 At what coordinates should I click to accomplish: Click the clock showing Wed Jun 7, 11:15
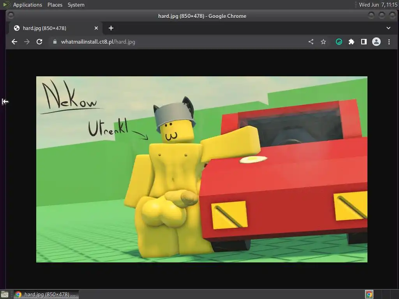pos(378,5)
